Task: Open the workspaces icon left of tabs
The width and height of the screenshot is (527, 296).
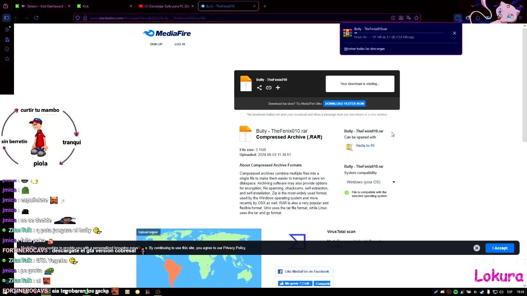Action: (x=5, y=6)
